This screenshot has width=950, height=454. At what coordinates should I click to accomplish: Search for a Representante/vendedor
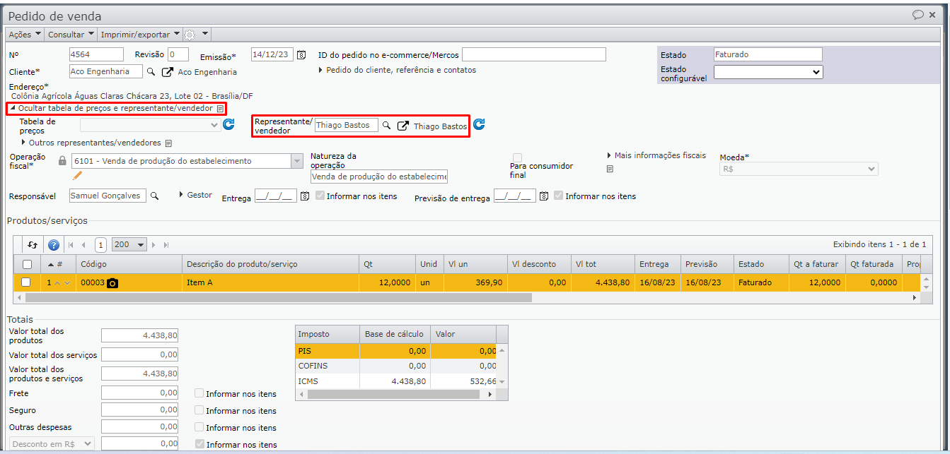point(386,125)
